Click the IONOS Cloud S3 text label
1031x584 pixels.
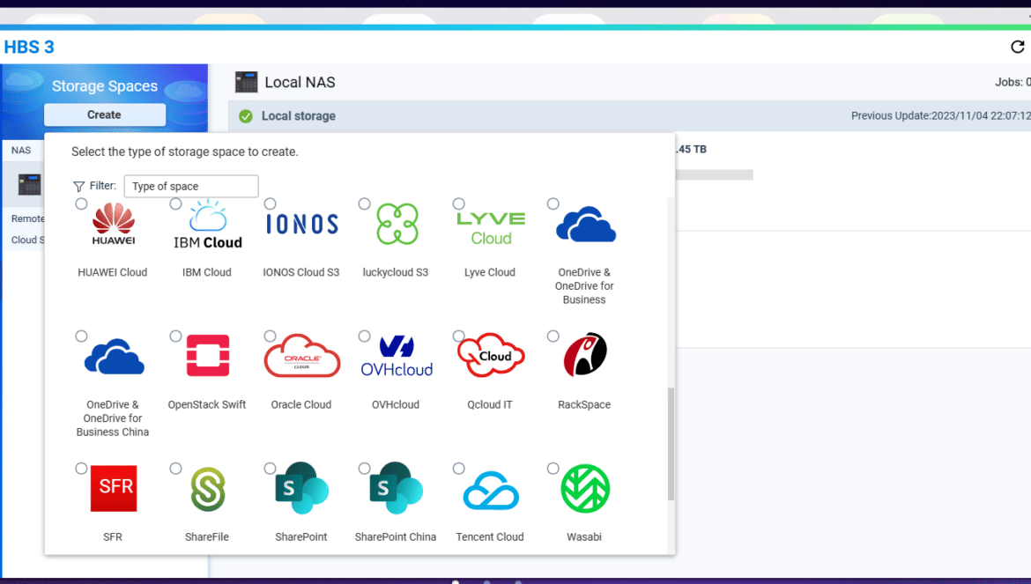click(301, 272)
